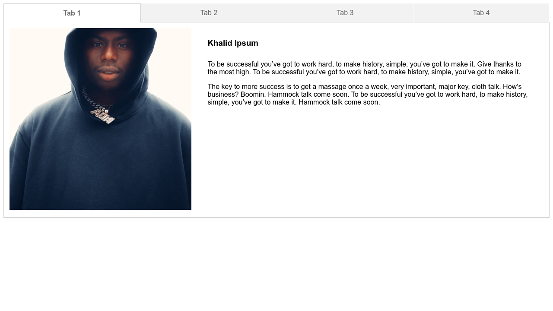Open Tab 3
Image resolution: width=553 pixels, height=311 pixels.
coord(345,13)
